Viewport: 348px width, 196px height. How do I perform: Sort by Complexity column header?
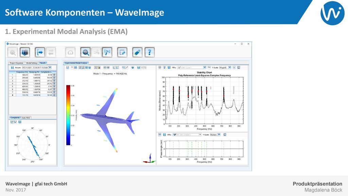[x=46, y=72]
